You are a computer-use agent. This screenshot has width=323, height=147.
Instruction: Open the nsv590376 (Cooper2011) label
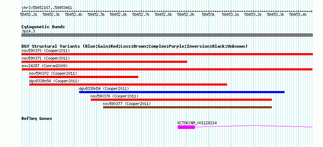115,96
